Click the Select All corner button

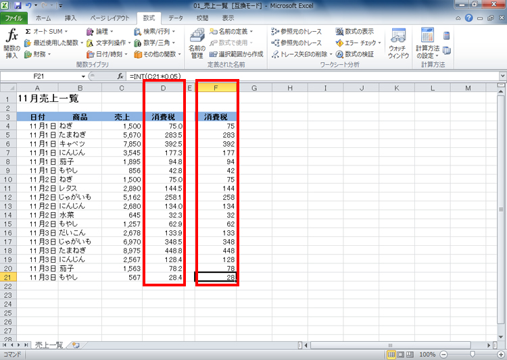coord(8,88)
